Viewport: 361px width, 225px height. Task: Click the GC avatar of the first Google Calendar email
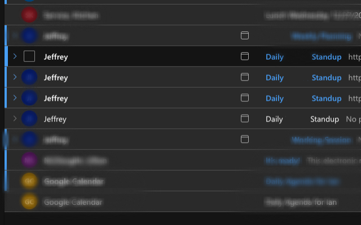(29, 181)
